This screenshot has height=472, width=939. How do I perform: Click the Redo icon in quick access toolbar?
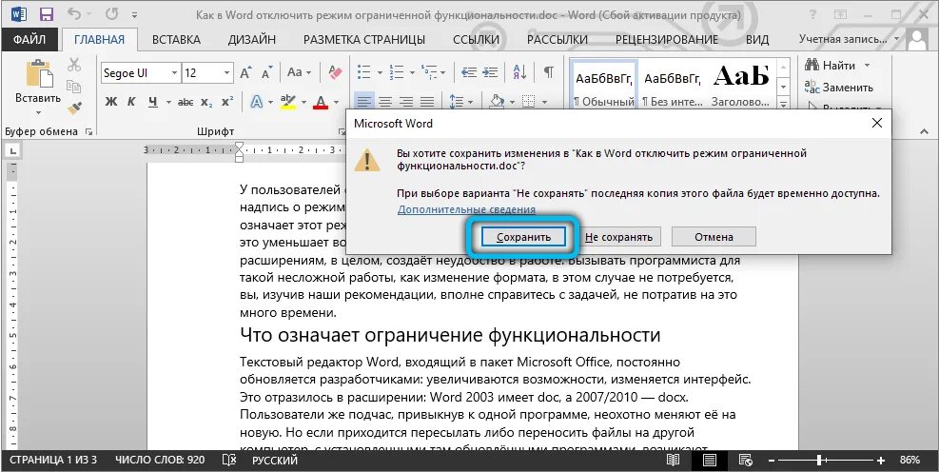(x=111, y=13)
